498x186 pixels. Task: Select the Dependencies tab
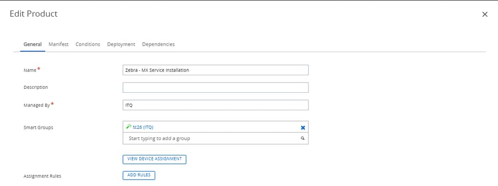158,44
